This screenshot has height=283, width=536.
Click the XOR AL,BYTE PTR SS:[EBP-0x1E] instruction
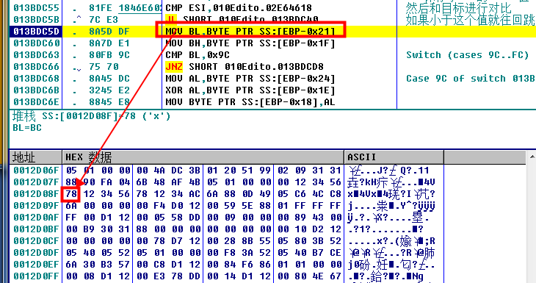point(250,90)
